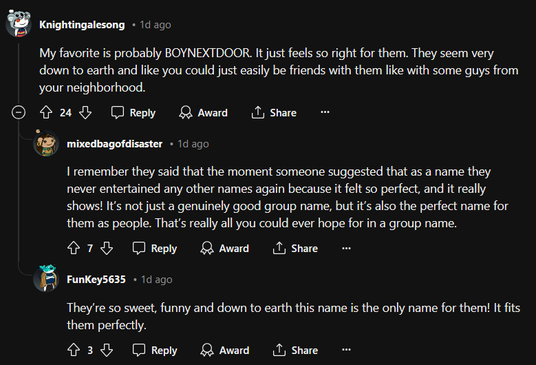
Task: Share Knightingalesong's comment
Action: pyautogui.click(x=274, y=112)
